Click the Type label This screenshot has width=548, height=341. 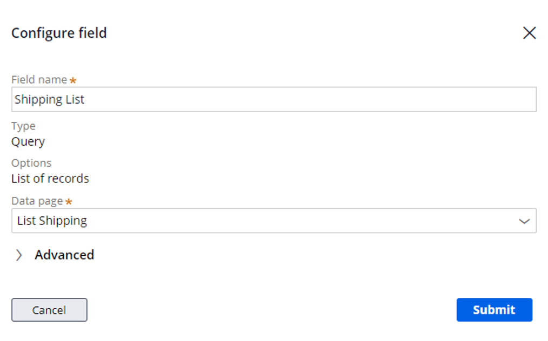click(23, 126)
